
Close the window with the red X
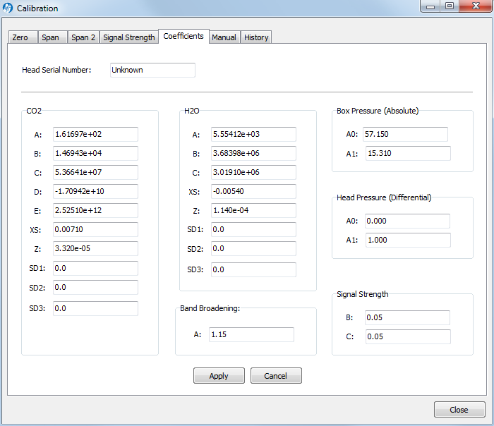pyautogui.click(x=476, y=6)
